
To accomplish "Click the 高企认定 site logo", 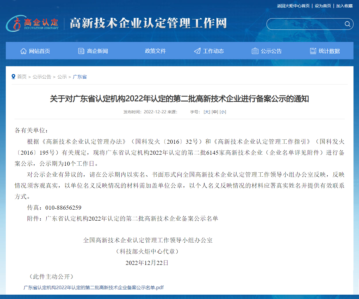I will click(x=32, y=23).
